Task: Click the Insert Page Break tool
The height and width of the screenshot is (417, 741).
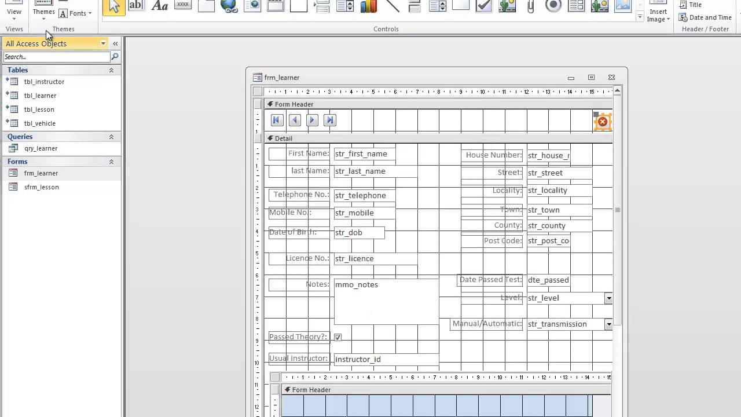Action: [x=322, y=6]
